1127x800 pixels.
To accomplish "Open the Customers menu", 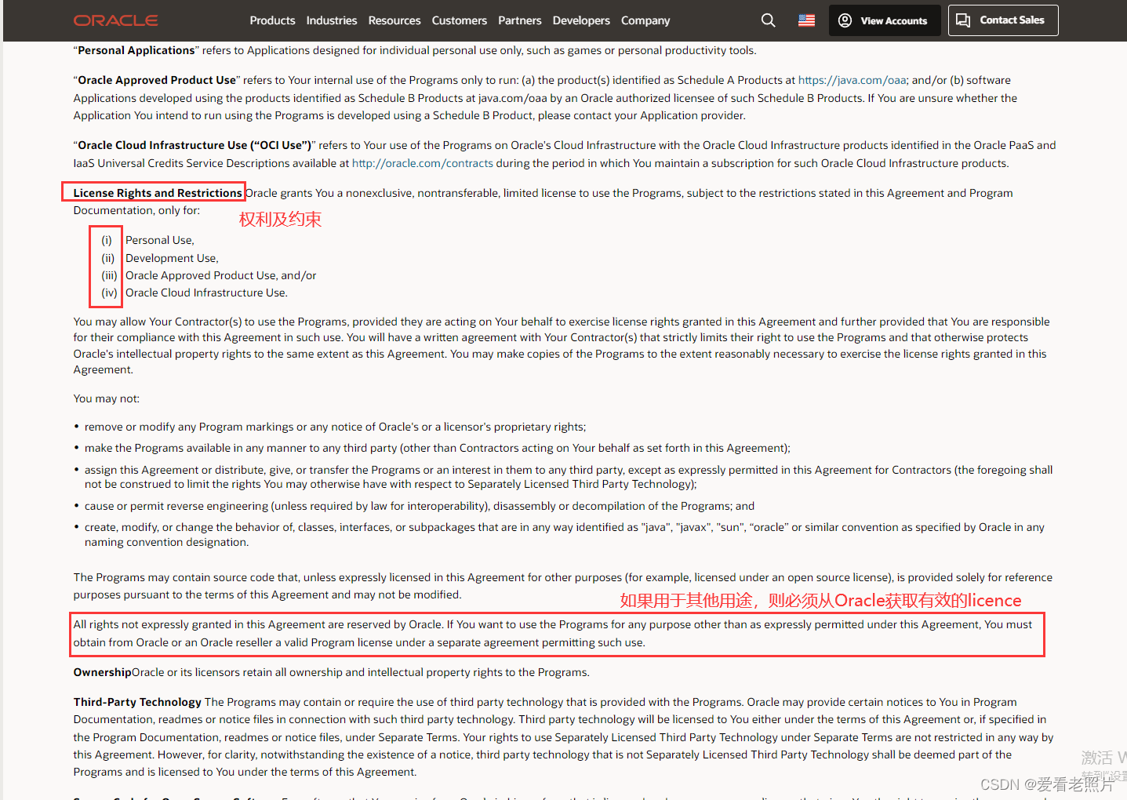I will coord(460,20).
